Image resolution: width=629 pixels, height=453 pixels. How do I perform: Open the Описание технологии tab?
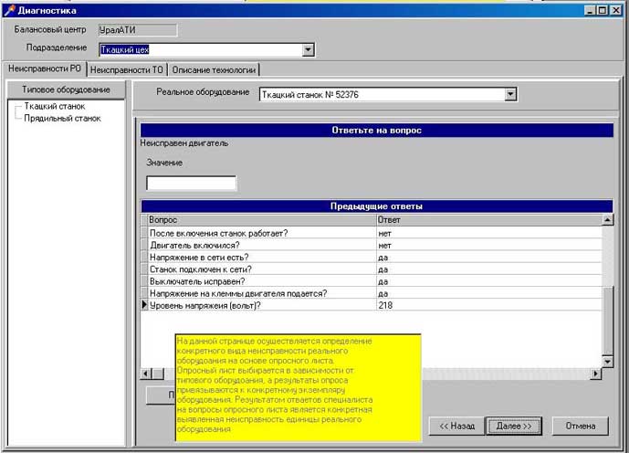(214, 69)
